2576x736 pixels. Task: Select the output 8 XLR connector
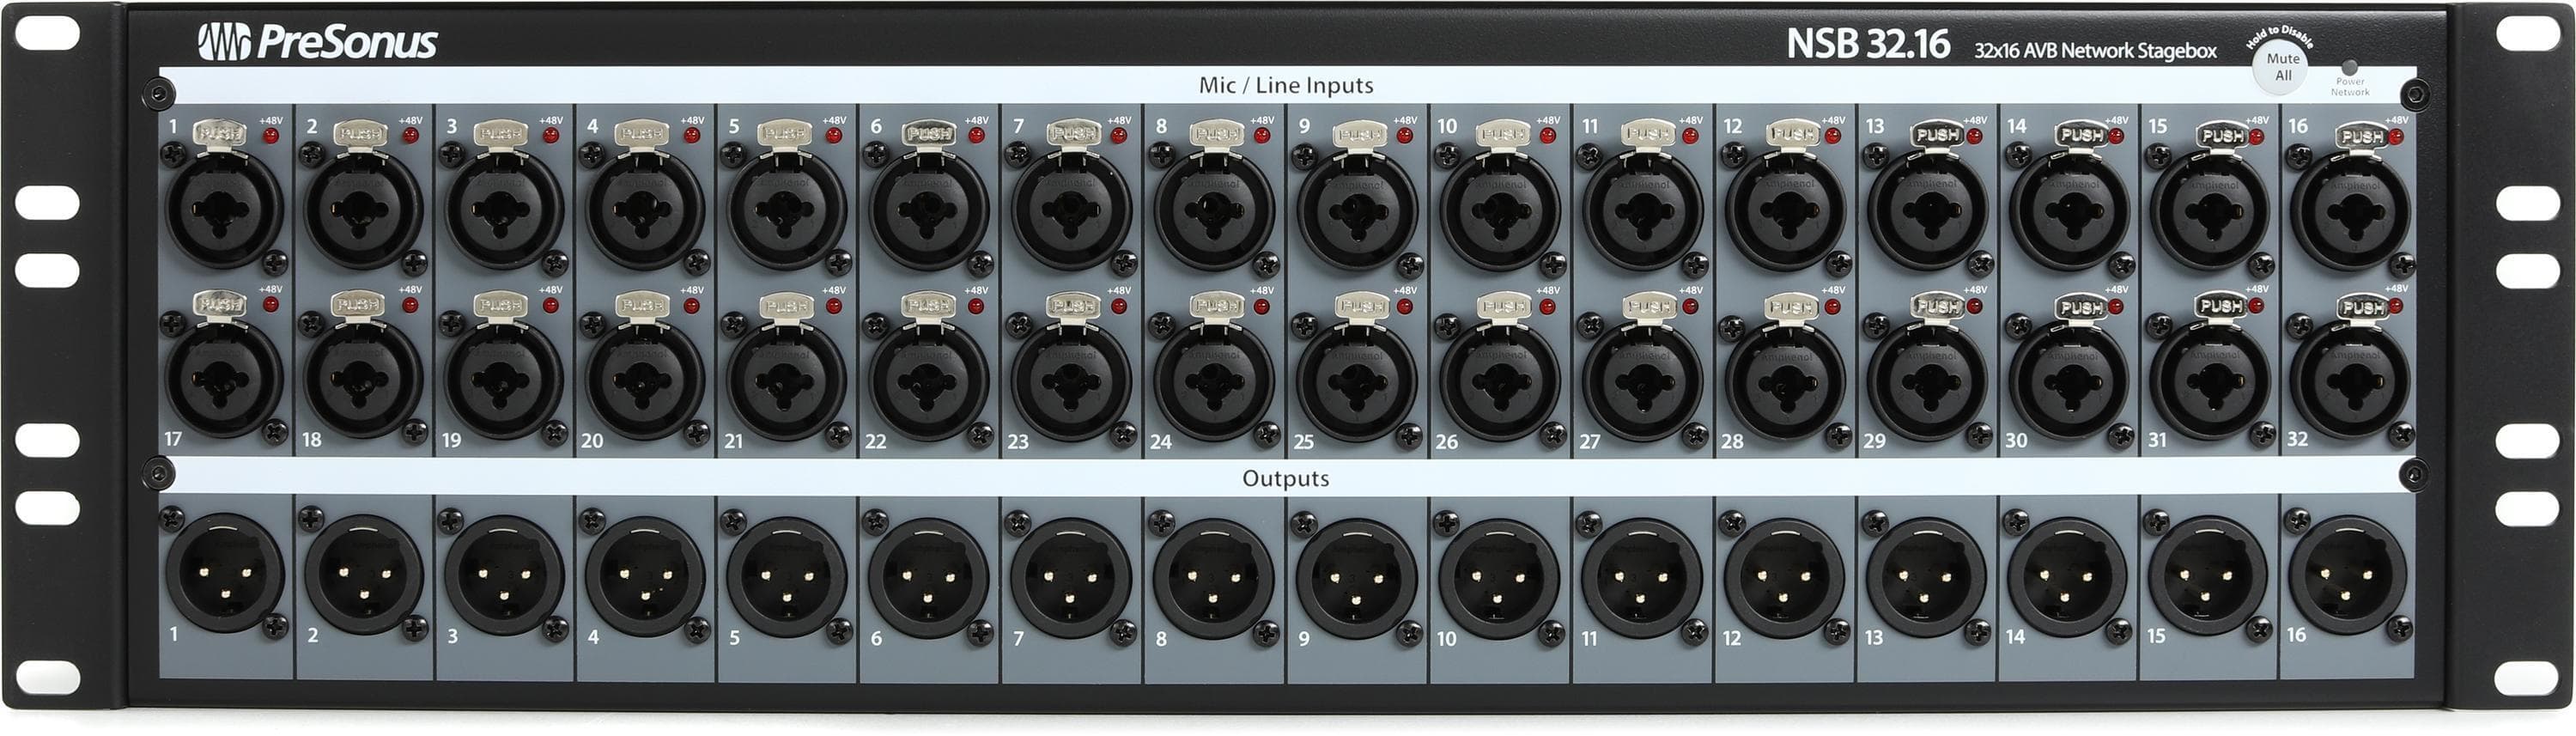pos(1214,577)
